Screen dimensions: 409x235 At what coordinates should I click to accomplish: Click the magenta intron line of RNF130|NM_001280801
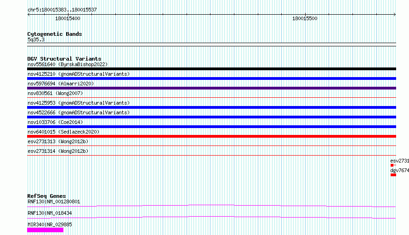point(211,205)
